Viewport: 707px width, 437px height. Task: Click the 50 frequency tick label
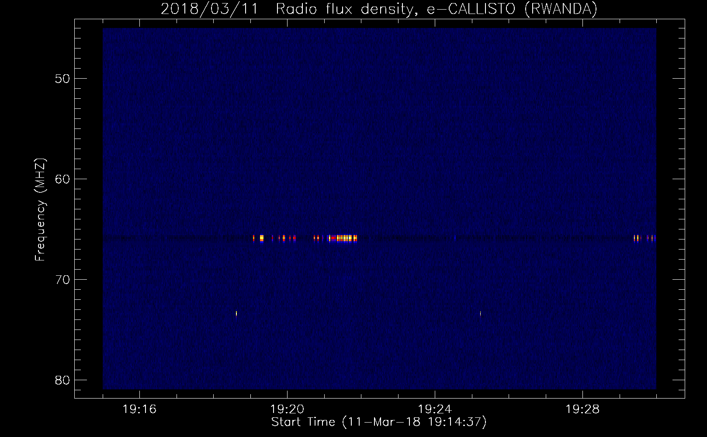coord(62,79)
